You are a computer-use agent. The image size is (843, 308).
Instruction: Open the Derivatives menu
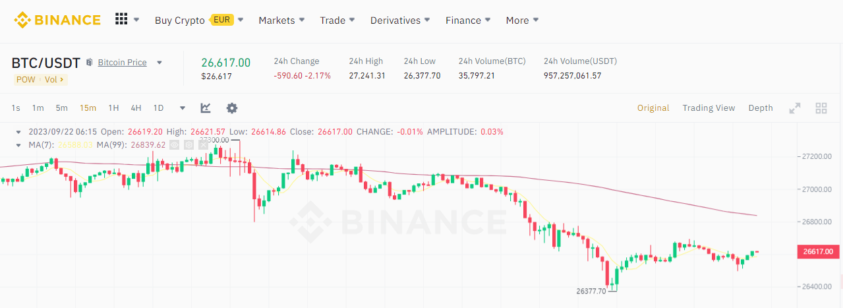[x=395, y=20]
